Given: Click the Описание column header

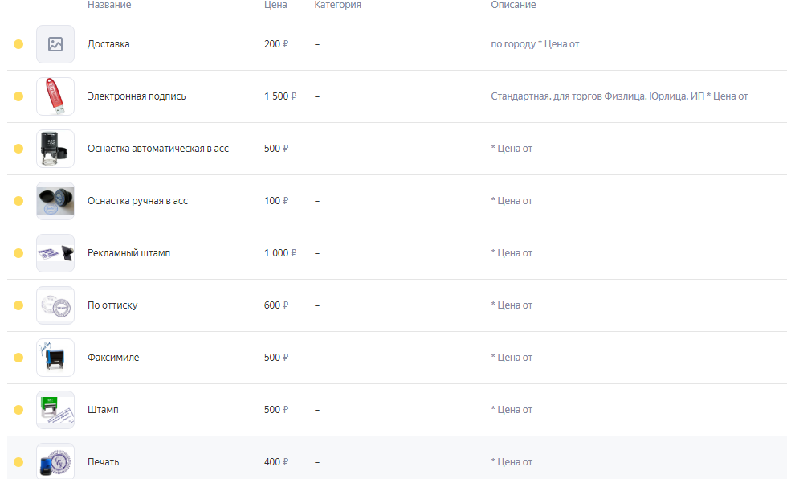Looking at the screenshot, I should pos(513,5).
